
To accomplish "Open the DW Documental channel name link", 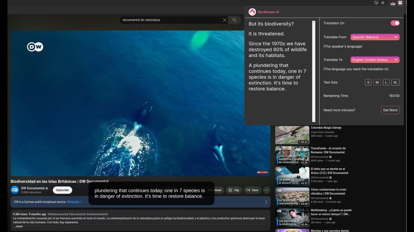I will (x=33, y=188).
